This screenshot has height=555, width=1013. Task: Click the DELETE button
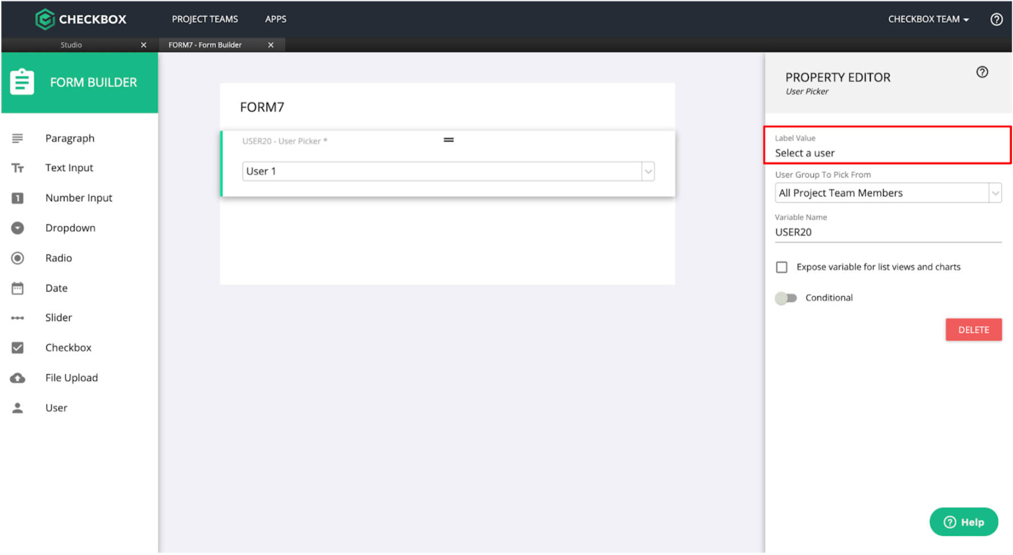(x=974, y=329)
